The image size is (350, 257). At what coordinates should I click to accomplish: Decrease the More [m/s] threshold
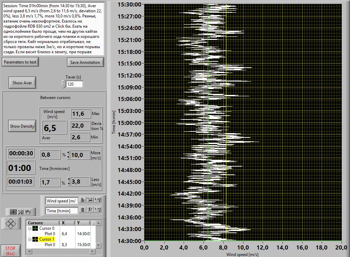tap(68, 157)
